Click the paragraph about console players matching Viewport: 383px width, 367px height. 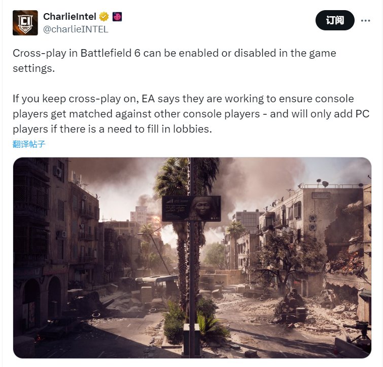[x=191, y=114]
